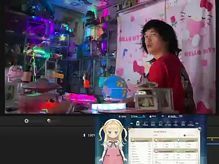Click the crossed-swords icon in the stats list

(x=133, y=140)
